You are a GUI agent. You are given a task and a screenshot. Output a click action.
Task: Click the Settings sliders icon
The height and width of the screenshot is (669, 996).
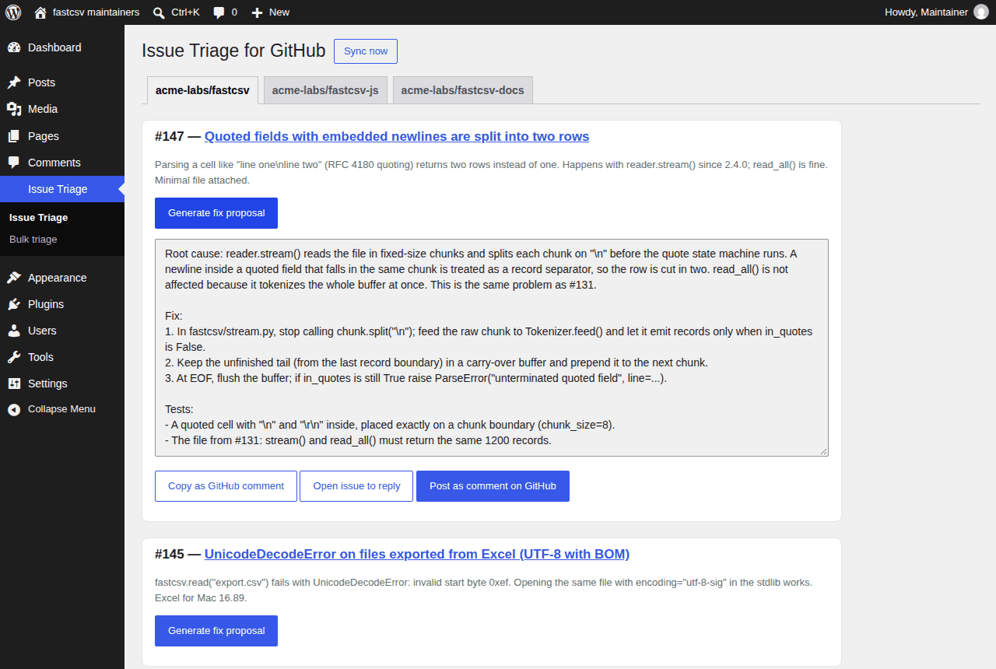pos(14,384)
